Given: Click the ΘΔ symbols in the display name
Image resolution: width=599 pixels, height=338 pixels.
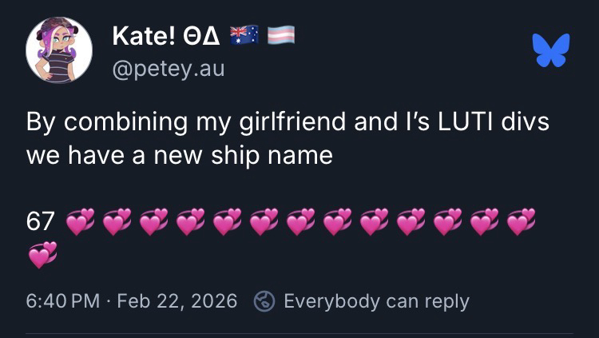Looking at the screenshot, I should tap(198, 36).
